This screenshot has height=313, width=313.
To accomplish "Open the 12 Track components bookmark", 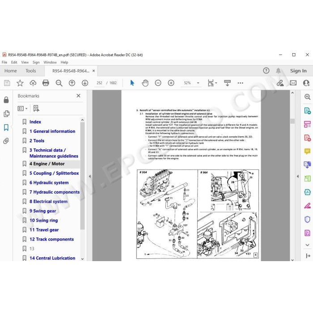I will pyautogui.click(x=51, y=239).
